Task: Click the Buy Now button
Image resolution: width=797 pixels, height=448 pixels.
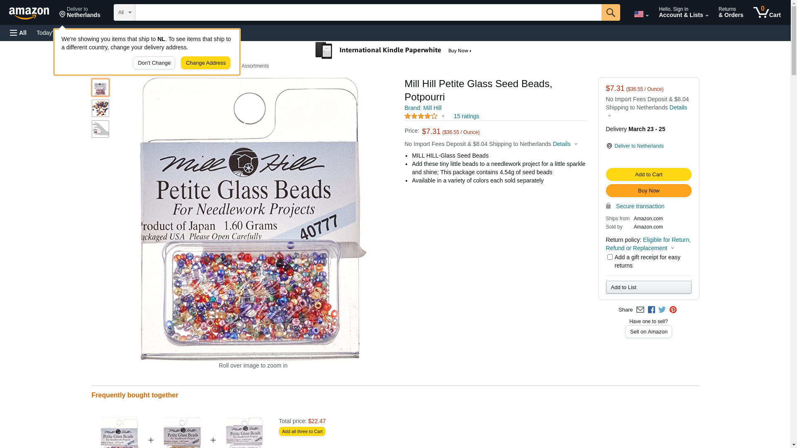Action: 648,191
